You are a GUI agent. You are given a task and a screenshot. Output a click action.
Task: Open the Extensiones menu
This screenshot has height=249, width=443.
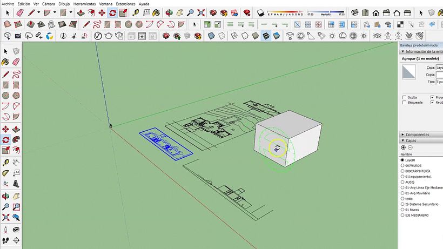(125, 4)
